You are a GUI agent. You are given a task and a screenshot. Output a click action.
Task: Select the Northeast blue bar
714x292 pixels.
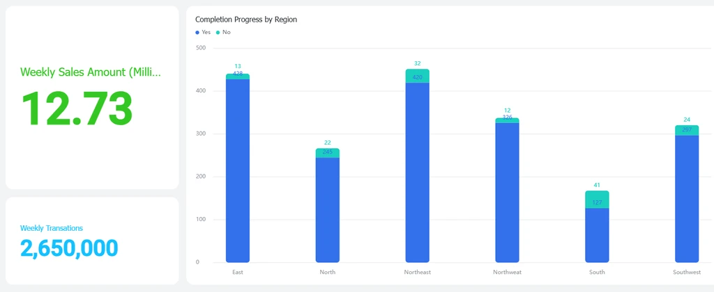pos(417,172)
